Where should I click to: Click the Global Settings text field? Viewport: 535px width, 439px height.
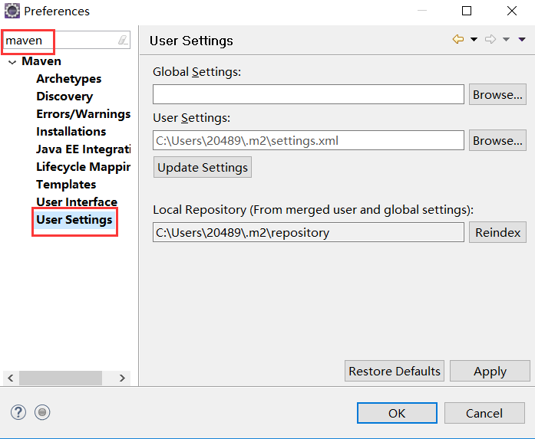[x=308, y=94]
